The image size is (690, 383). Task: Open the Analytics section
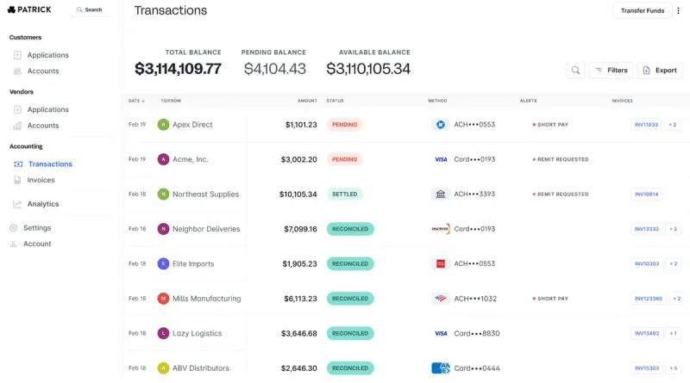43,204
